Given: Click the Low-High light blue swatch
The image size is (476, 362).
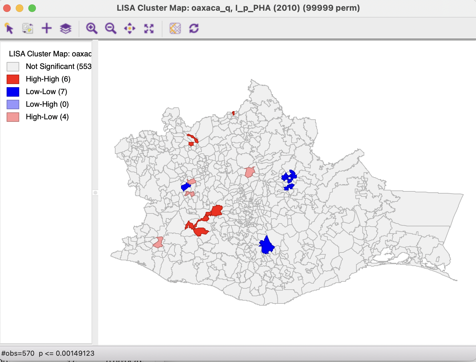Looking at the screenshot, I should coord(13,104).
